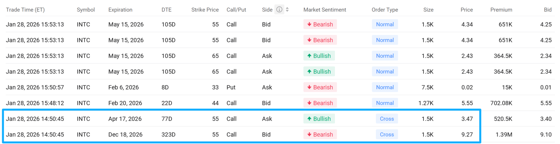Open INTC symbol on the Dec 18 row
This screenshot has height=144, width=560.
(83, 135)
